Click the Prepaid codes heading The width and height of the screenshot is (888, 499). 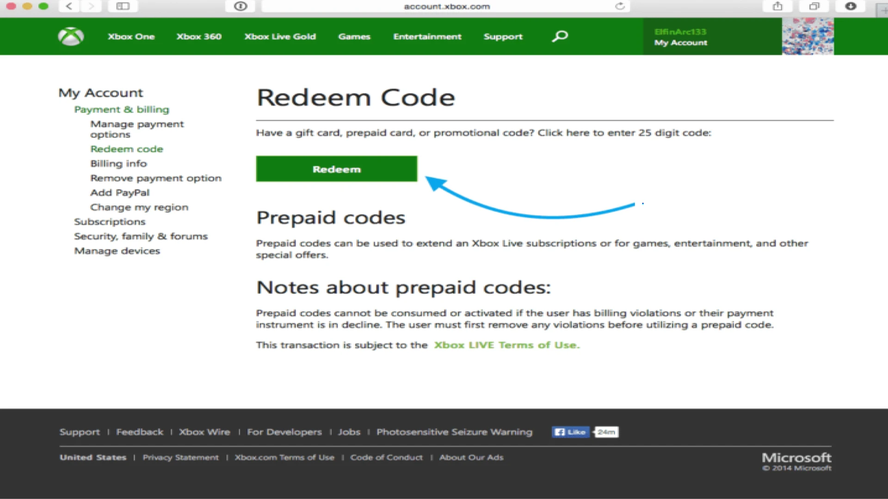331,218
